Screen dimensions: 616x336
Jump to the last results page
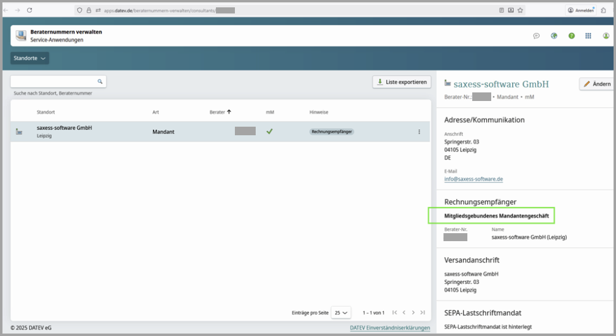[423, 313]
